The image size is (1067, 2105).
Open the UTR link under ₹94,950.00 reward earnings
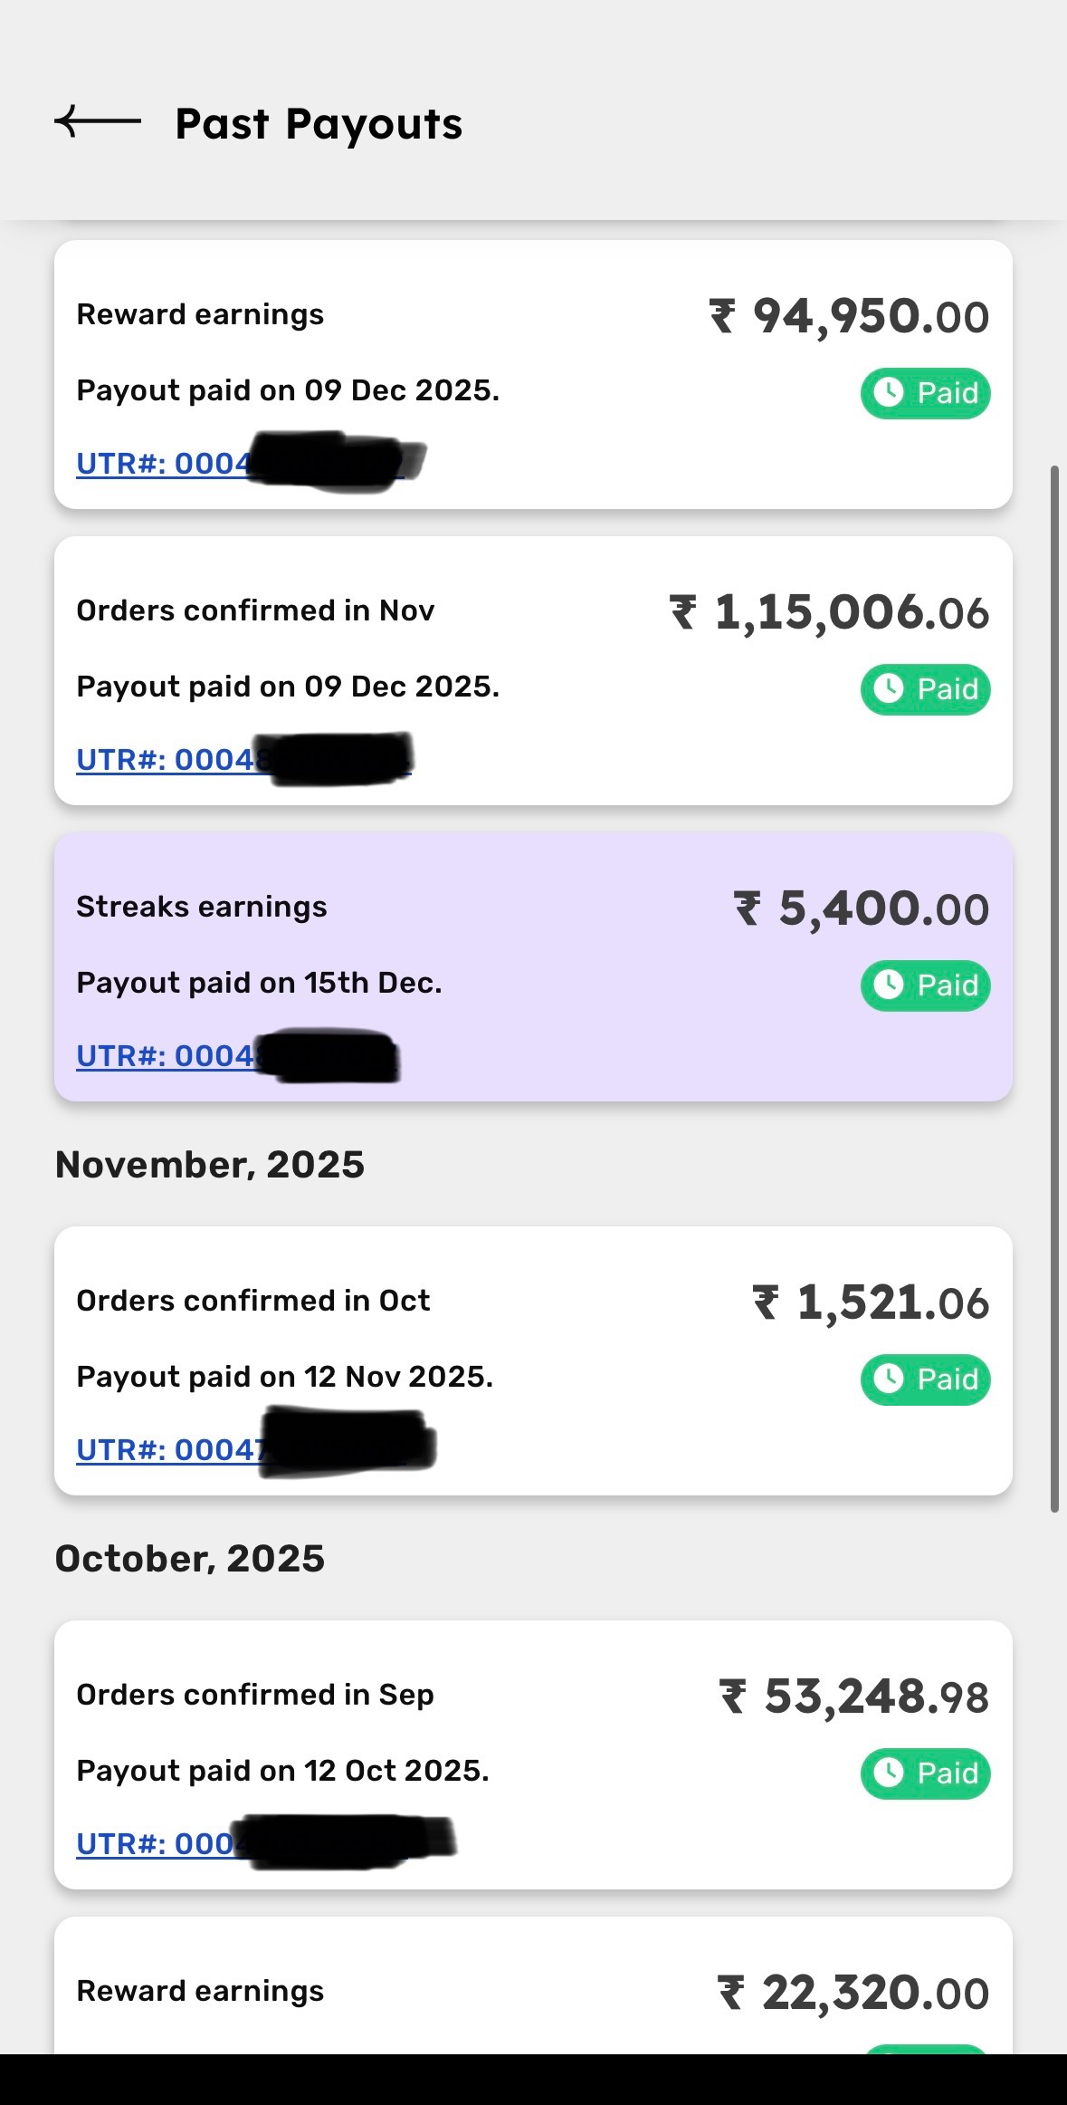tap(163, 464)
